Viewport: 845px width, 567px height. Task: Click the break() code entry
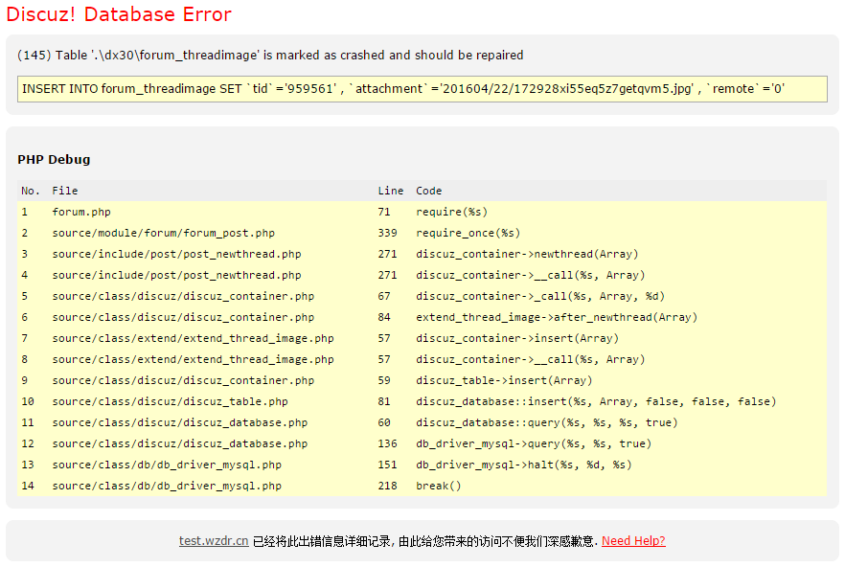coord(438,486)
